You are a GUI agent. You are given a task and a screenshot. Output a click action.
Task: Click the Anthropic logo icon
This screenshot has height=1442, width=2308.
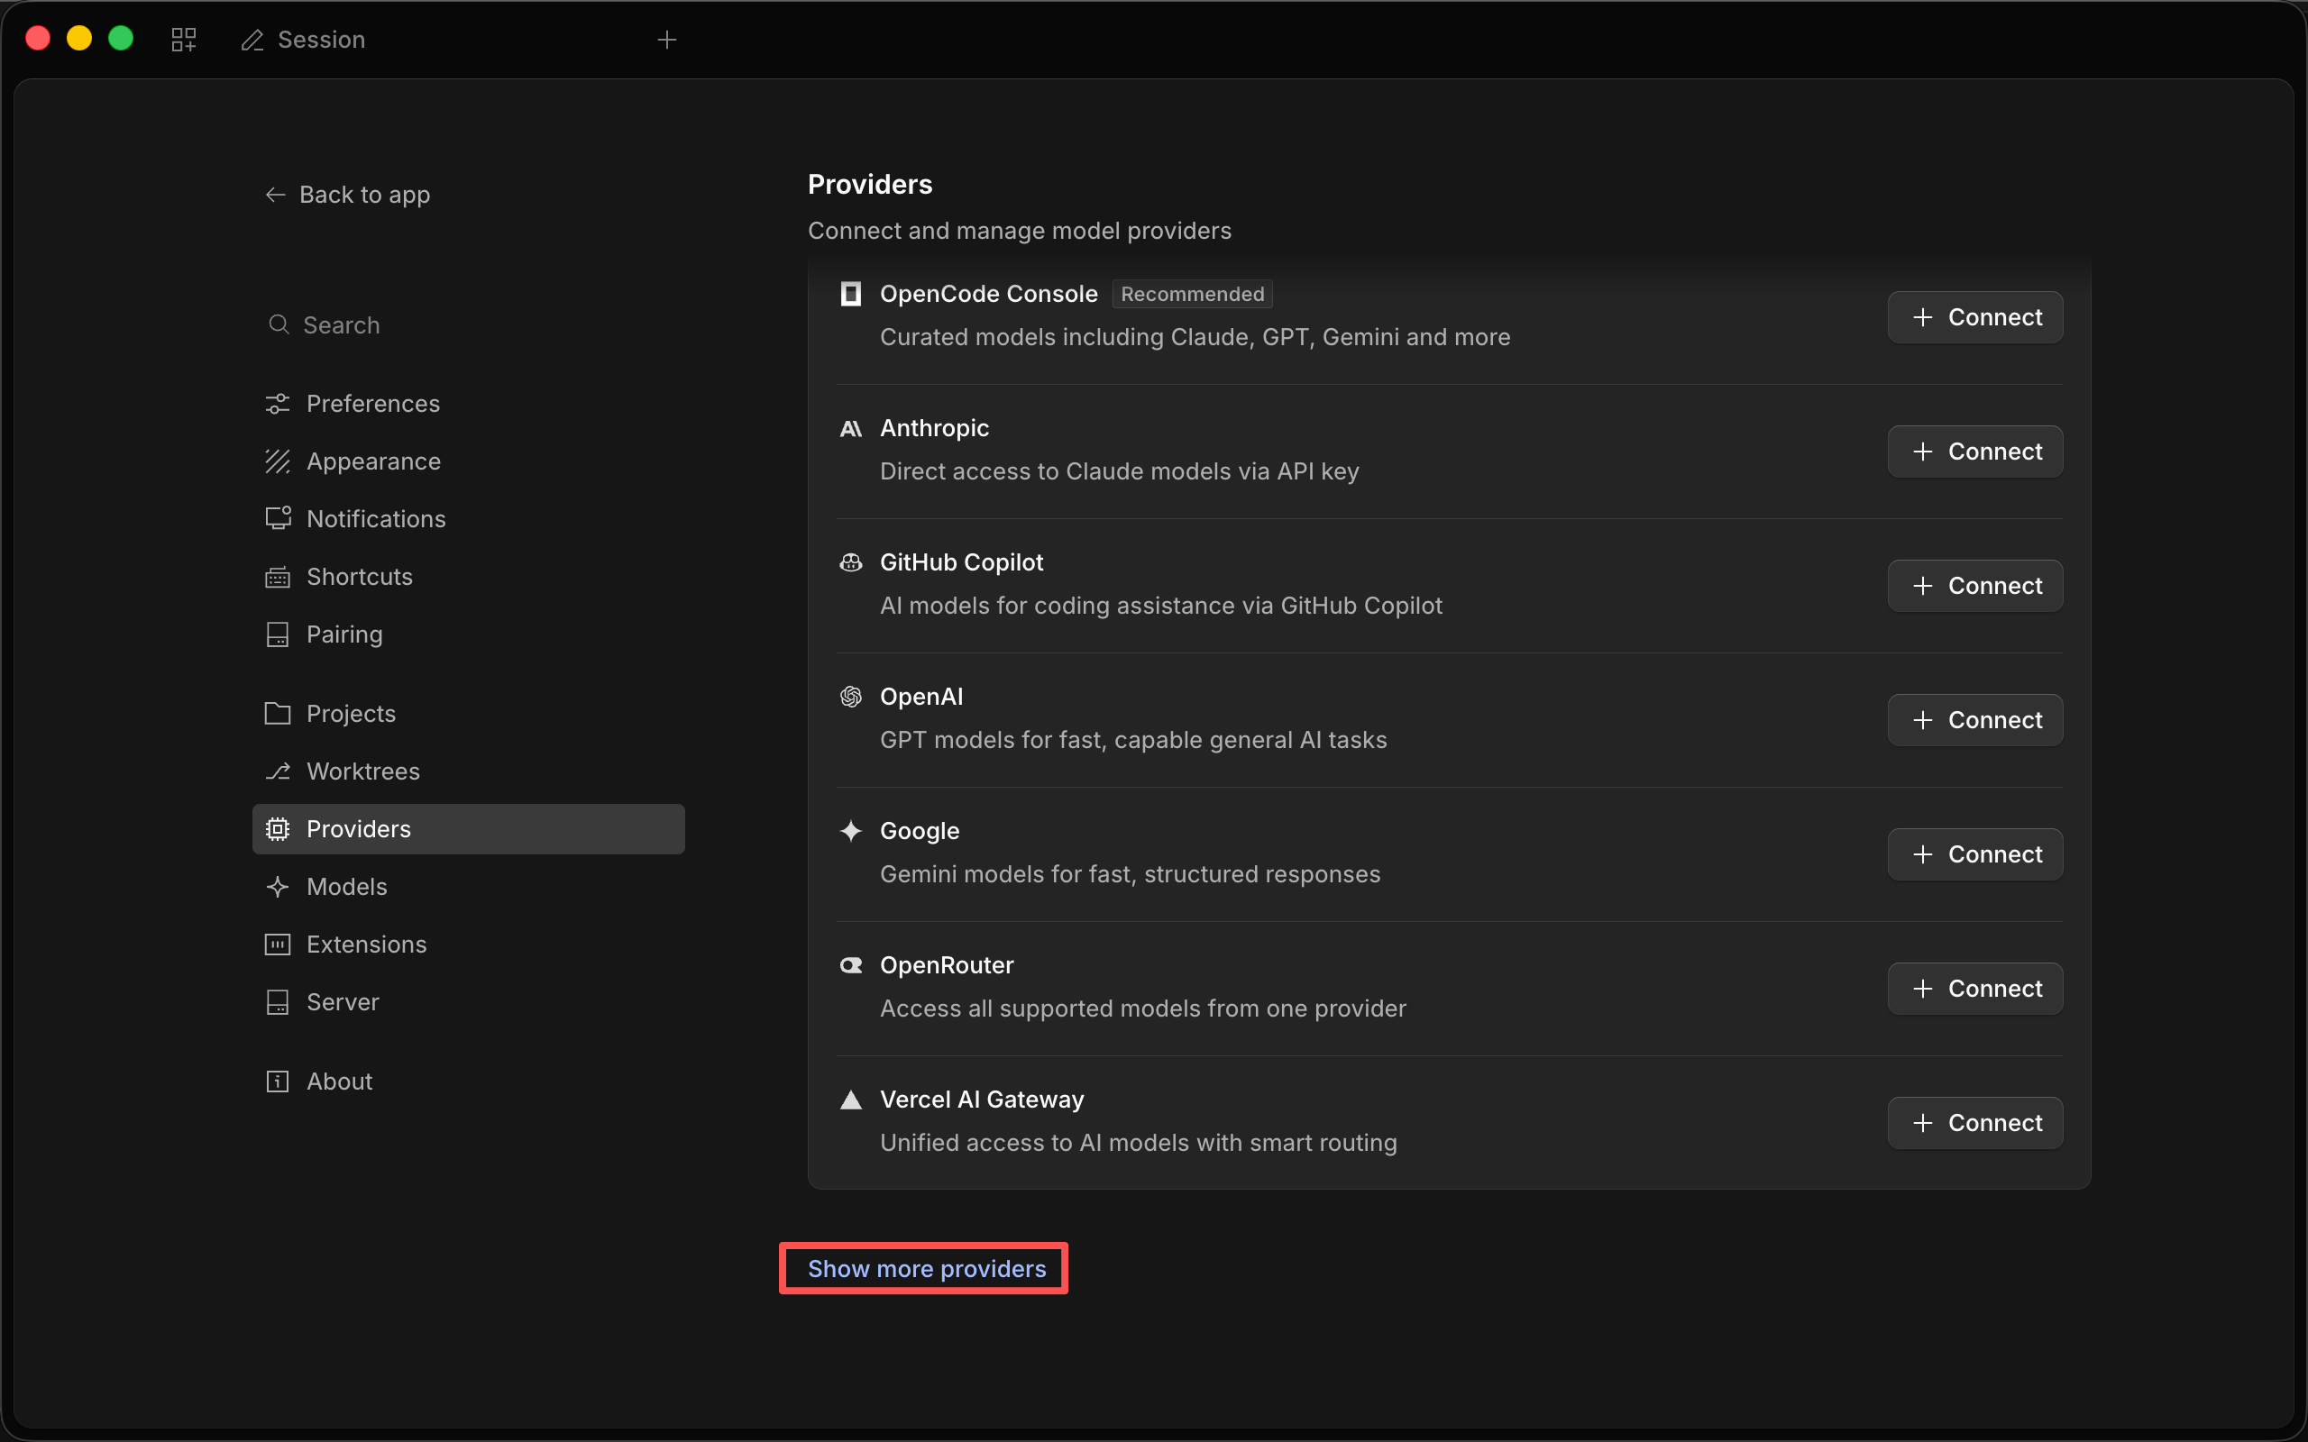851,428
